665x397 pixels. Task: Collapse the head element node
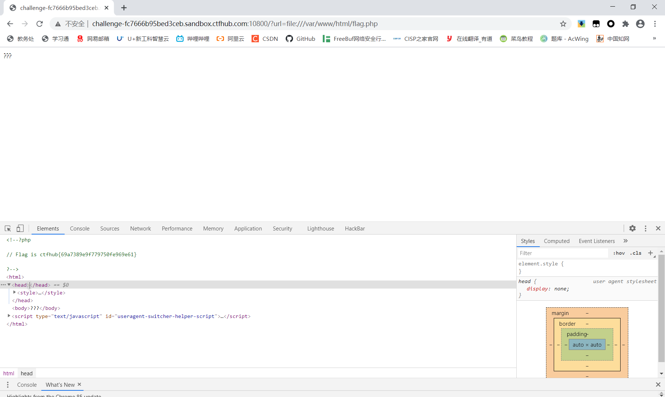point(9,285)
